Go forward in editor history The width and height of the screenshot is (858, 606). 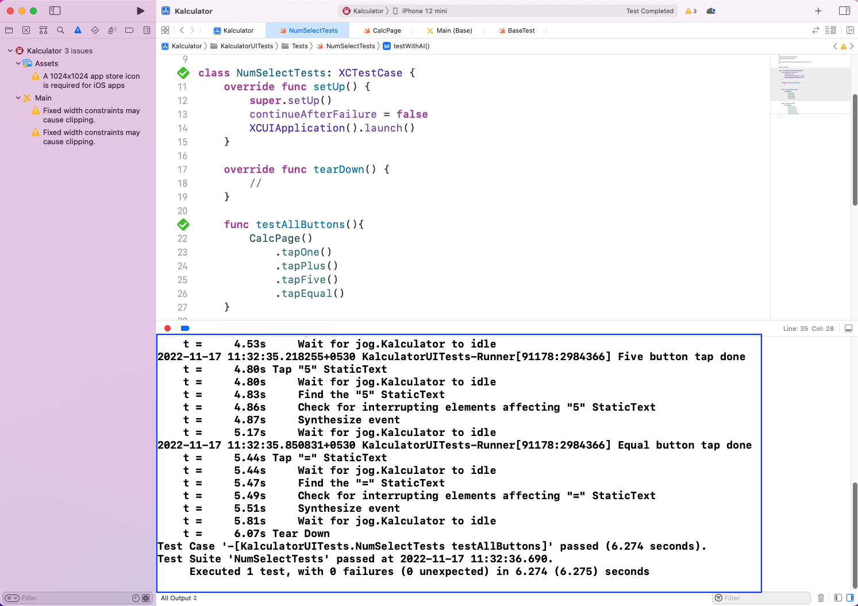(193, 30)
